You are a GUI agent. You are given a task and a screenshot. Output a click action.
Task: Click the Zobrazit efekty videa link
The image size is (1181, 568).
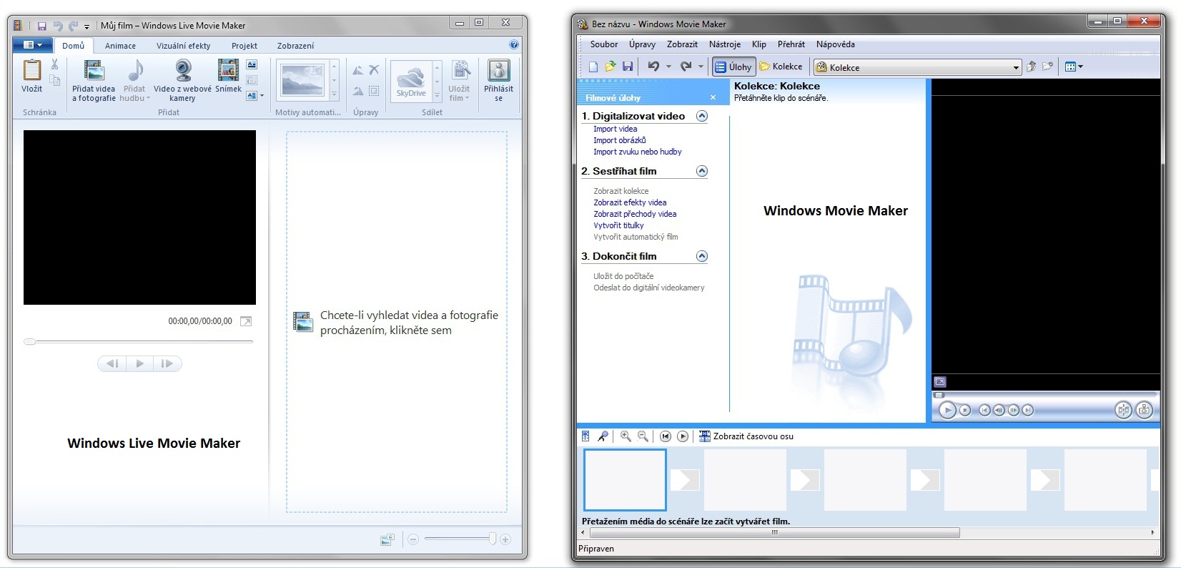630,202
